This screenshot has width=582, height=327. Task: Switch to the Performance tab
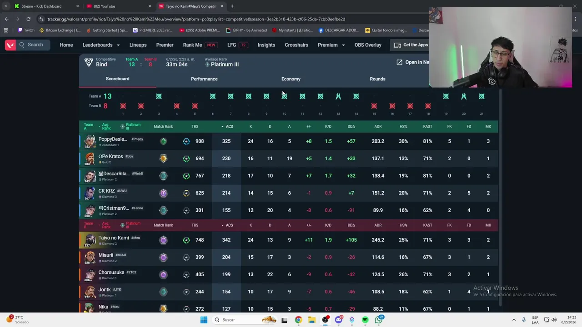tap(204, 79)
